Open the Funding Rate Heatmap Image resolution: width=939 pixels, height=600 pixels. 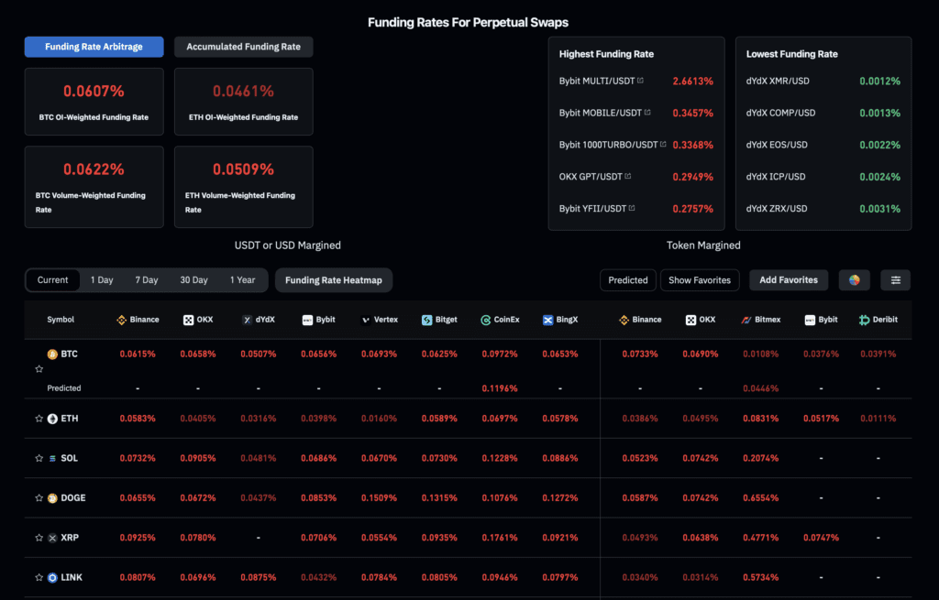(333, 279)
